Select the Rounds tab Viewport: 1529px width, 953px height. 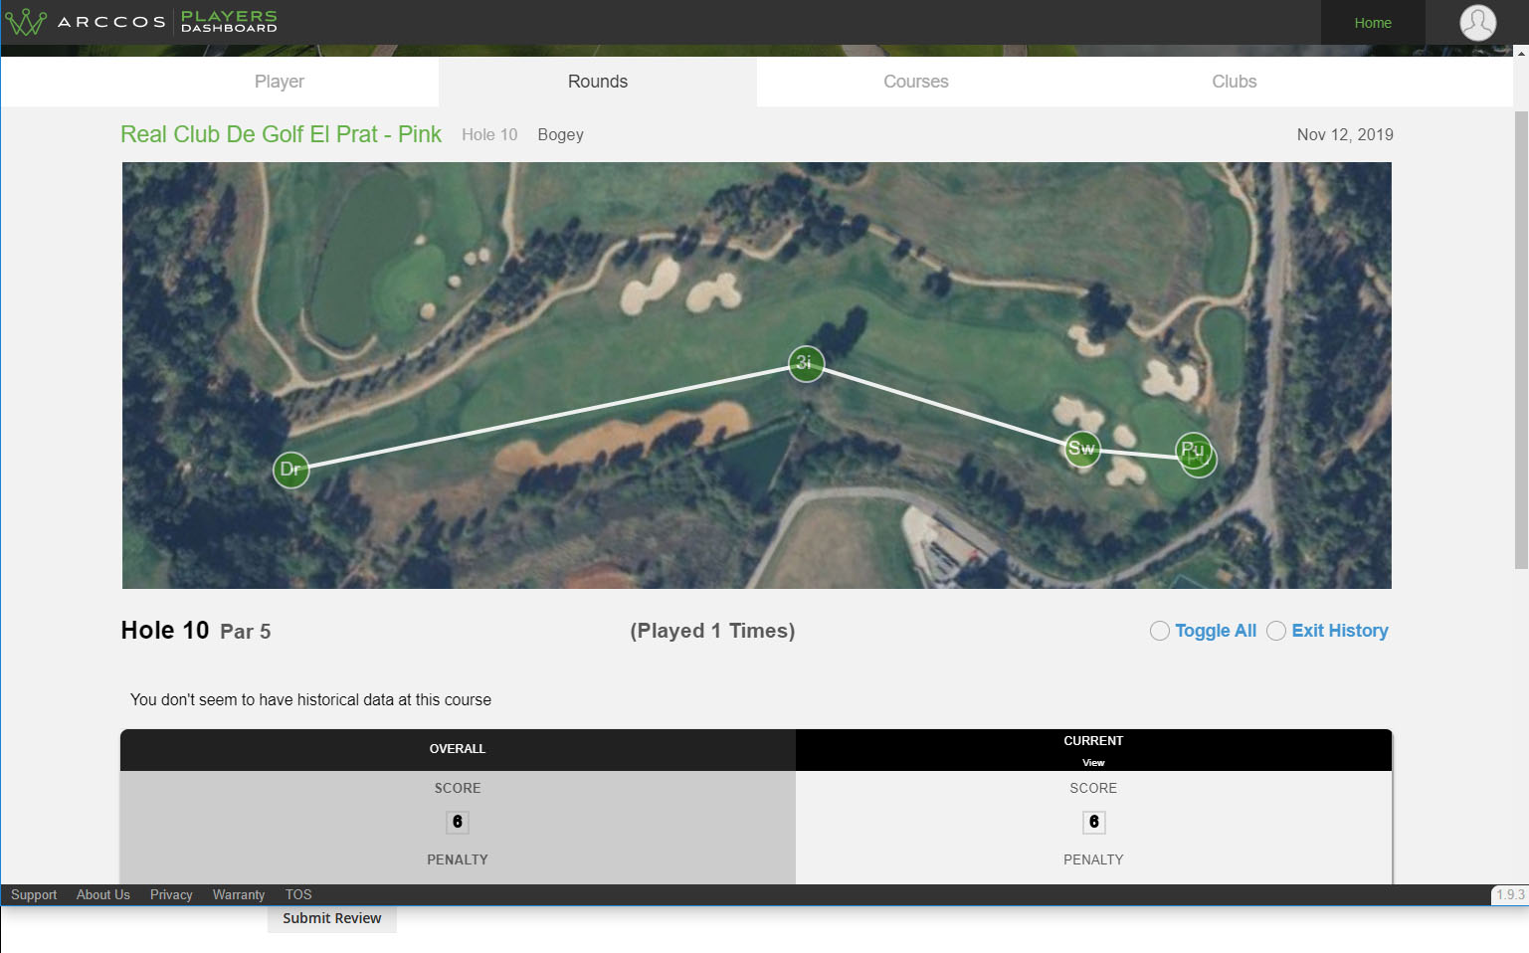(598, 82)
